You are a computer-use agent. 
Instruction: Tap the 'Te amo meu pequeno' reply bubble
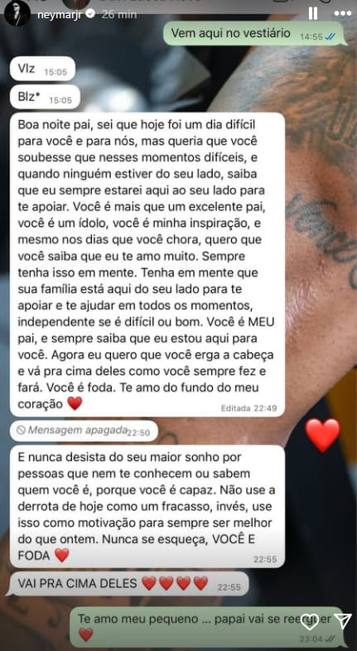click(x=209, y=626)
